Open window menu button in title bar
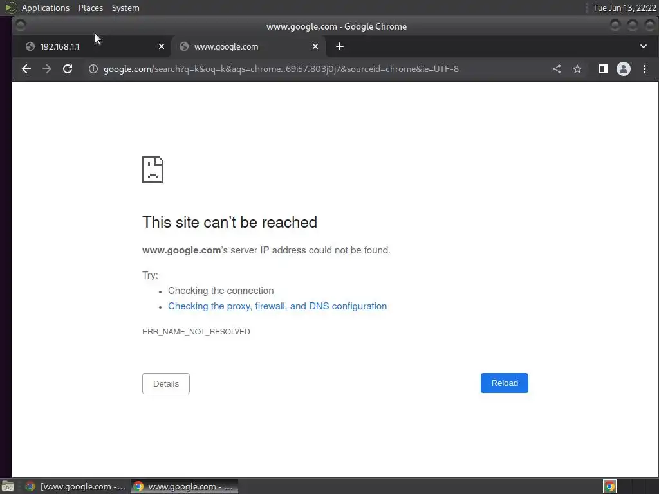 coord(21,26)
